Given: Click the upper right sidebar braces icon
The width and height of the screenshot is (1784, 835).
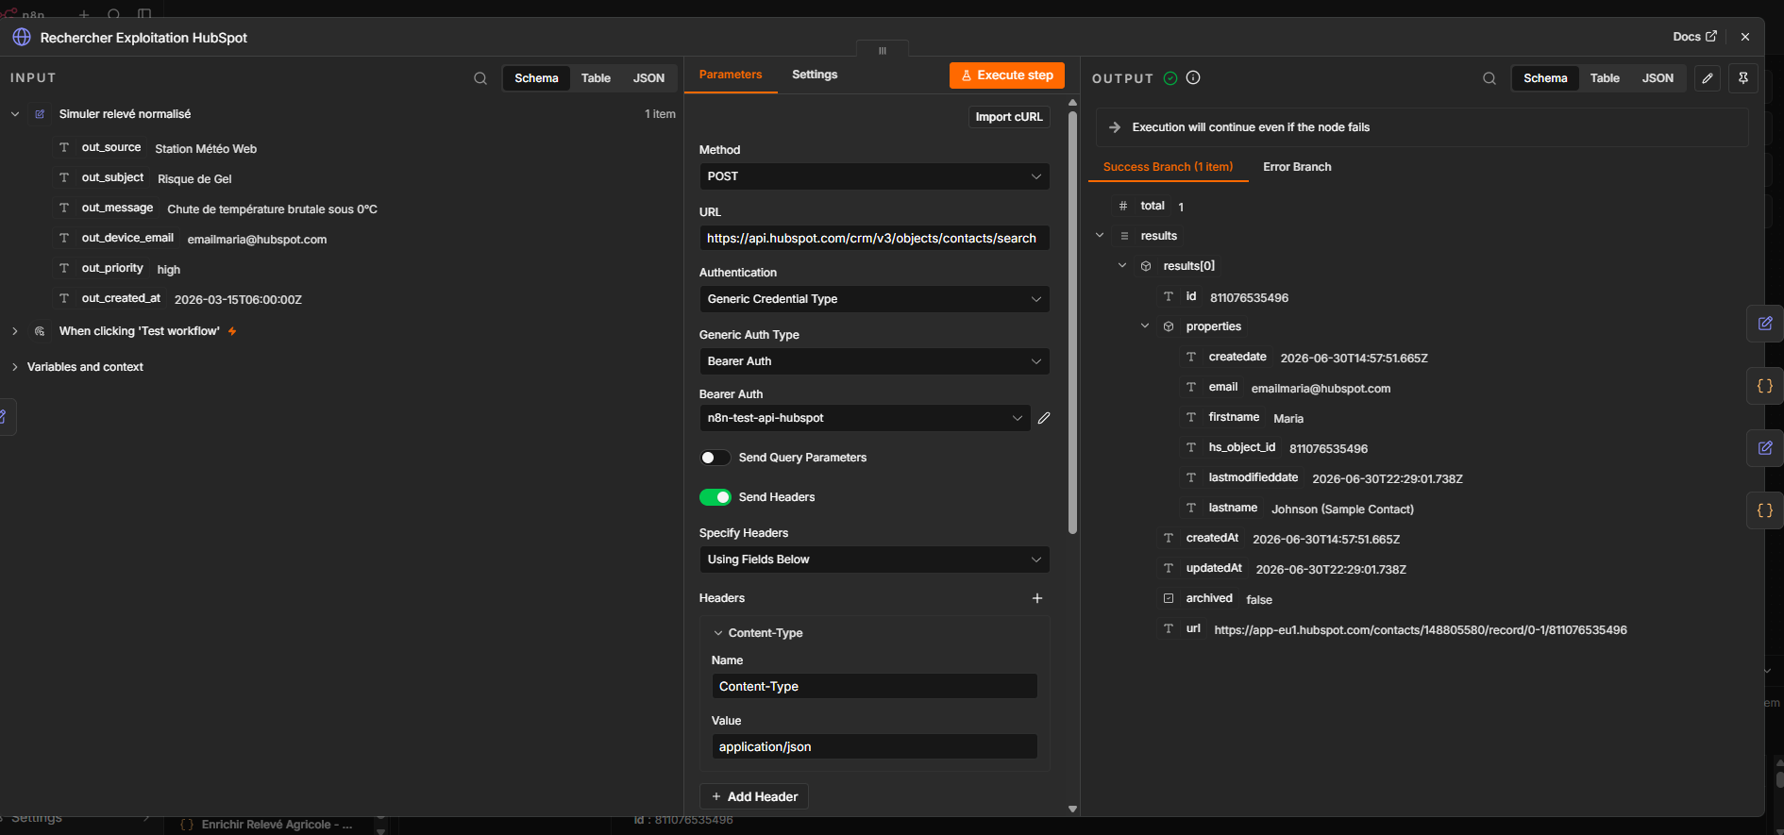Looking at the screenshot, I should 1765,386.
